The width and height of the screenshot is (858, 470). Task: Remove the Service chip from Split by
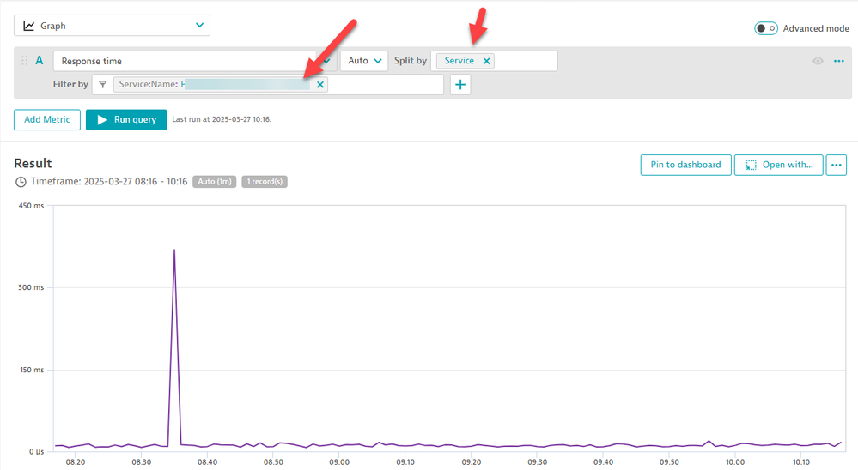tap(487, 61)
